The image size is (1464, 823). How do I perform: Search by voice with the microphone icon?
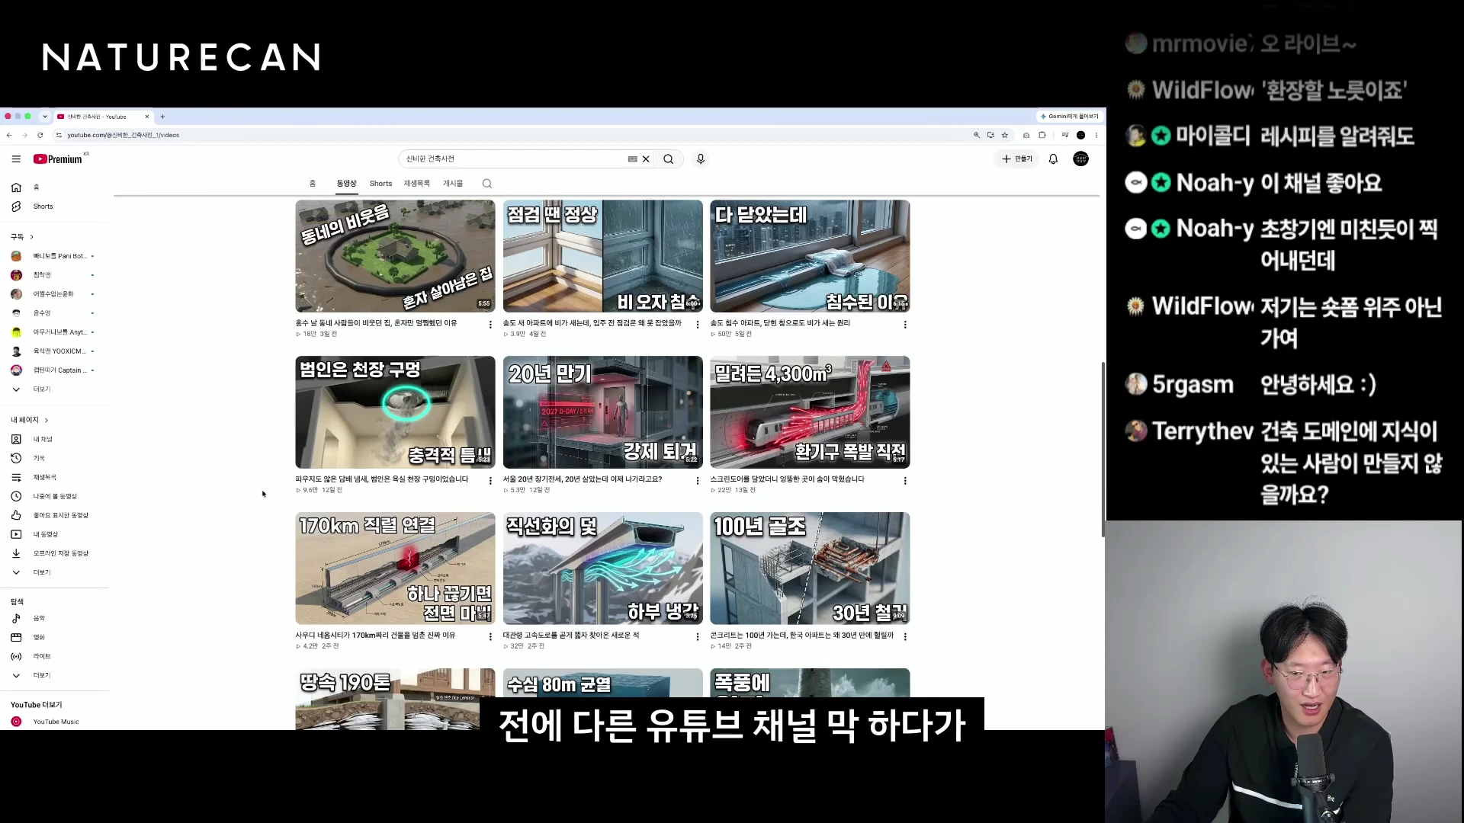pyautogui.click(x=701, y=159)
